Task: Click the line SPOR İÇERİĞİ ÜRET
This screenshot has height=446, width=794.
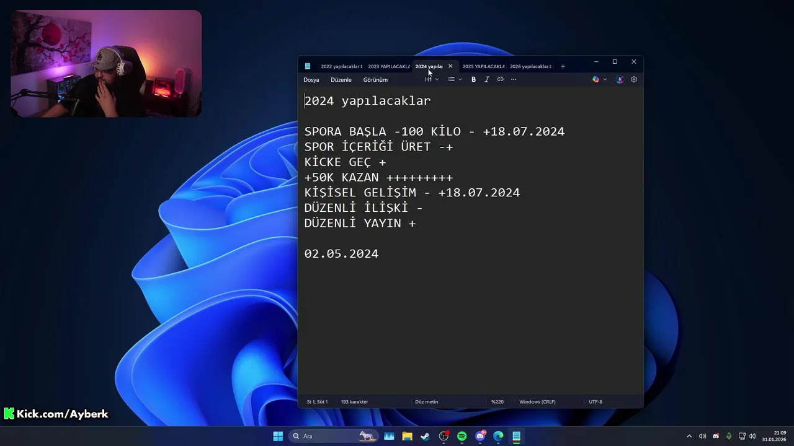Action: (378, 147)
